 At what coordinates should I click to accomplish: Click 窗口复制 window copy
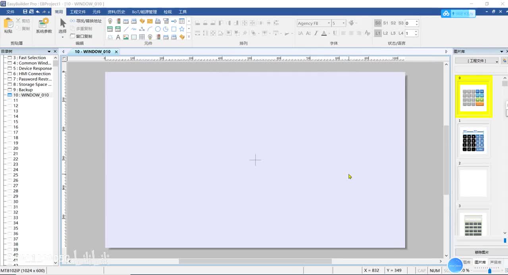point(81,36)
